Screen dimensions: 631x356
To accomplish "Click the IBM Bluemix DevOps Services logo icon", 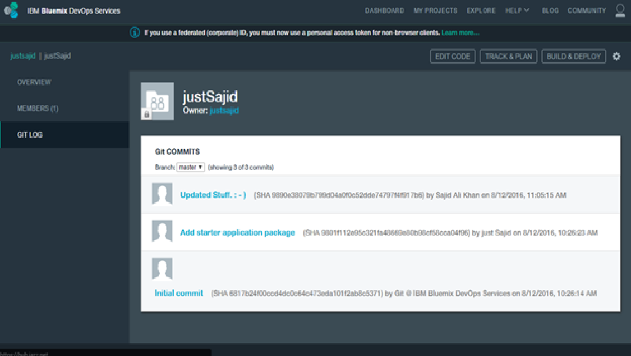I will [11, 10].
